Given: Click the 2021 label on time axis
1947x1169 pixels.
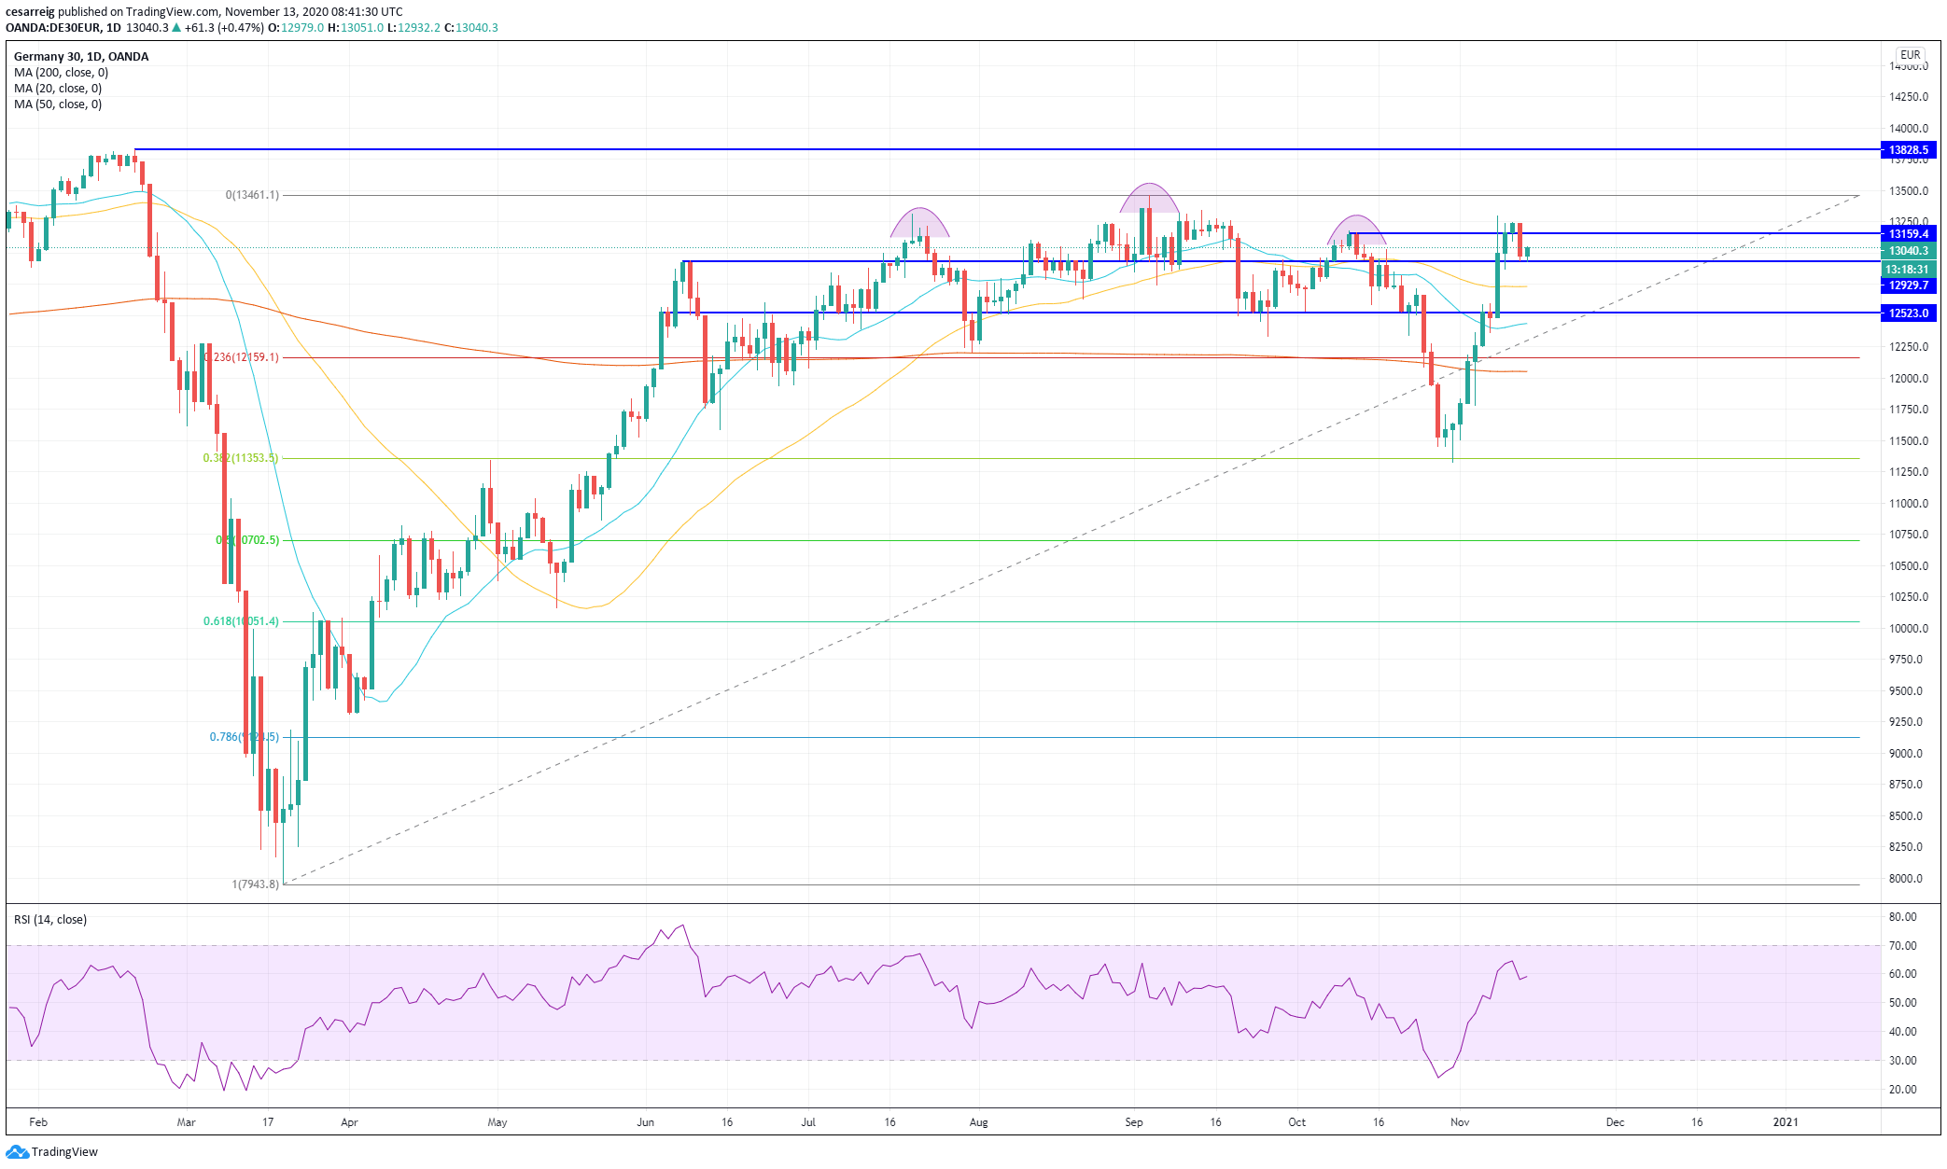Looking at the screenshot, I should (x=1785, y=1122).
